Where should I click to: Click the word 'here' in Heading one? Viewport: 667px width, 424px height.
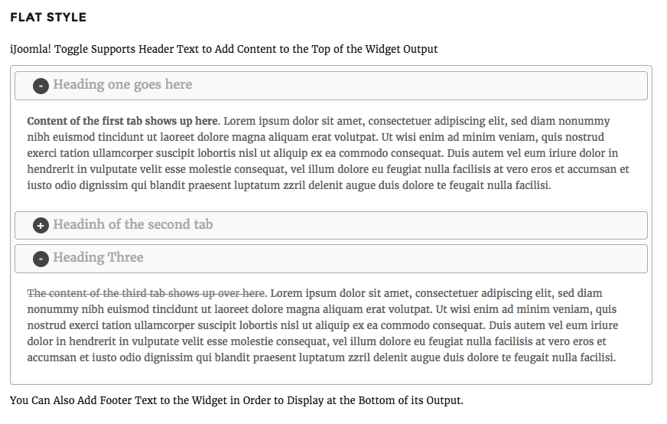[179, 84]
